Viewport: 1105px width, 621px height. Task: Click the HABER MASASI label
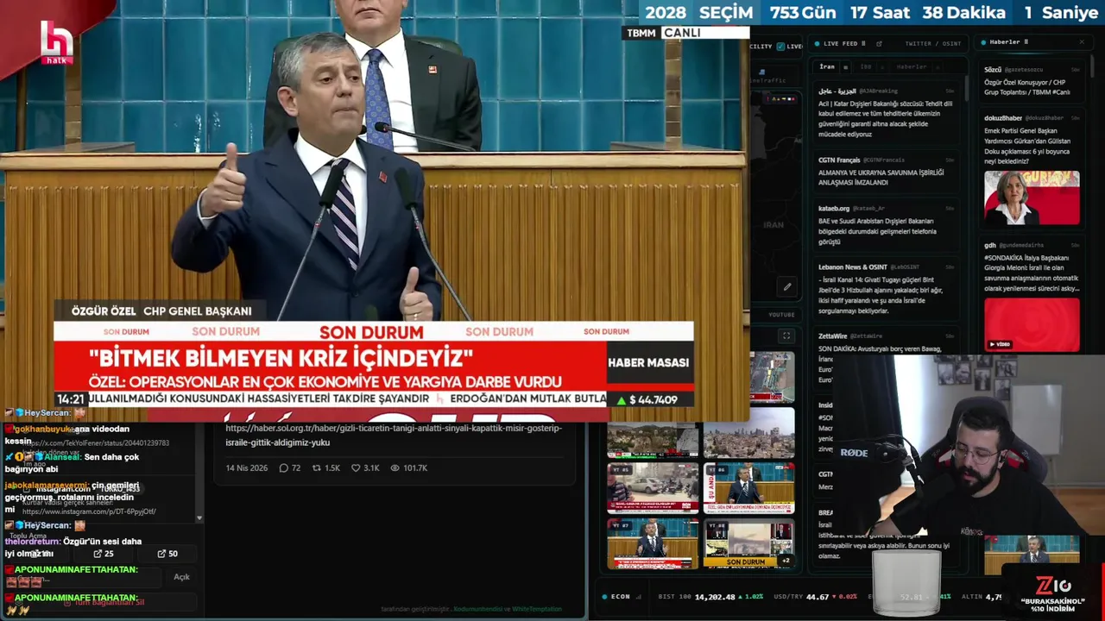[x=648, y=363]
